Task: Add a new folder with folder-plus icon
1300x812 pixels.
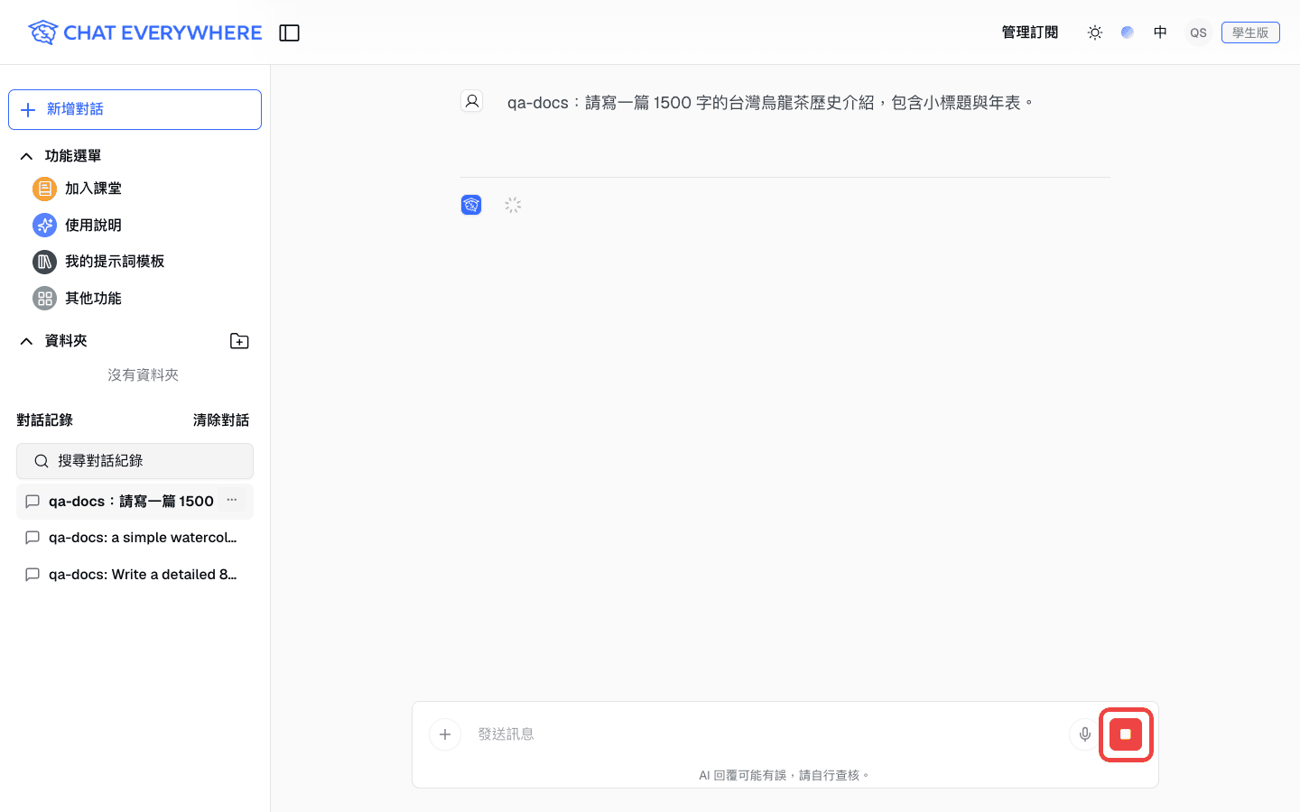Action: (239, 341)
